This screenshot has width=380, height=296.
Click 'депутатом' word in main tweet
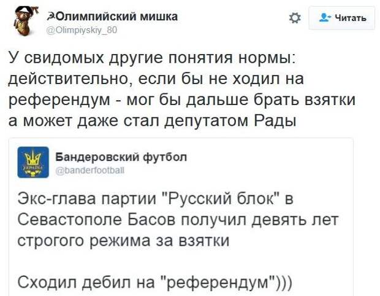coord(207,120)
